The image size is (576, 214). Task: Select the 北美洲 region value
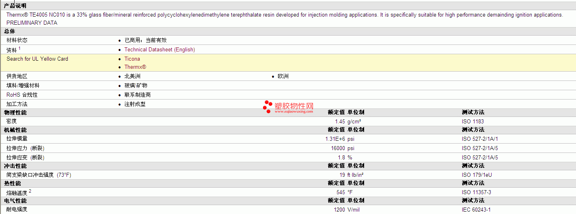tap(132, 76)
